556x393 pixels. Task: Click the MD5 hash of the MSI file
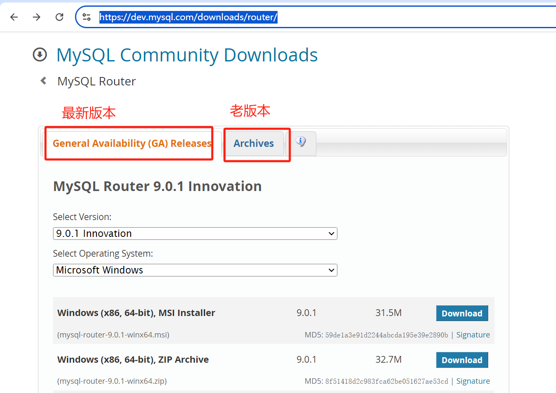click(387, 335)
